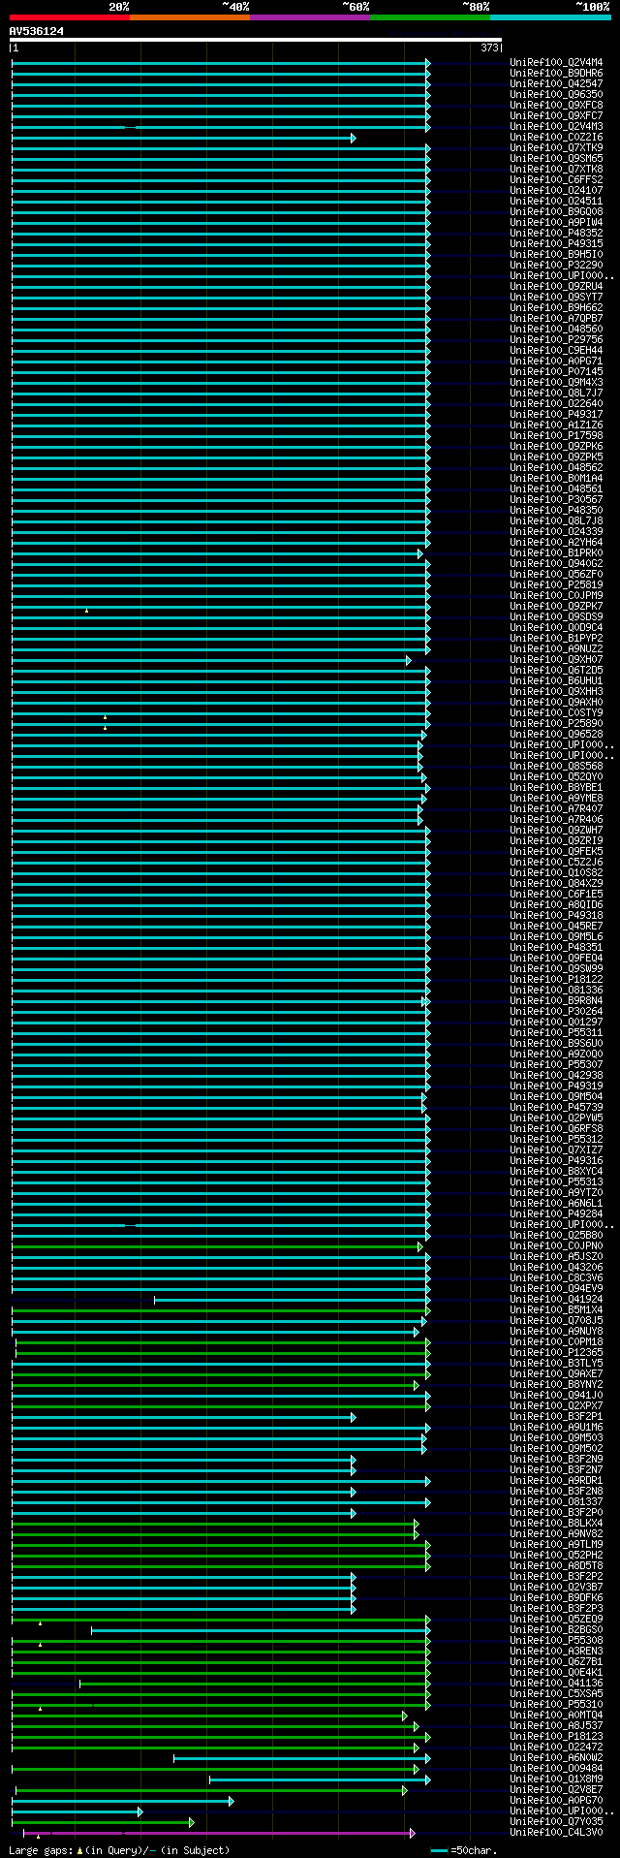This screenshot has height=1858, width=620.
Task: Select hit label UniRef100_C5Z2J6
Action: (x=557, y=862)
